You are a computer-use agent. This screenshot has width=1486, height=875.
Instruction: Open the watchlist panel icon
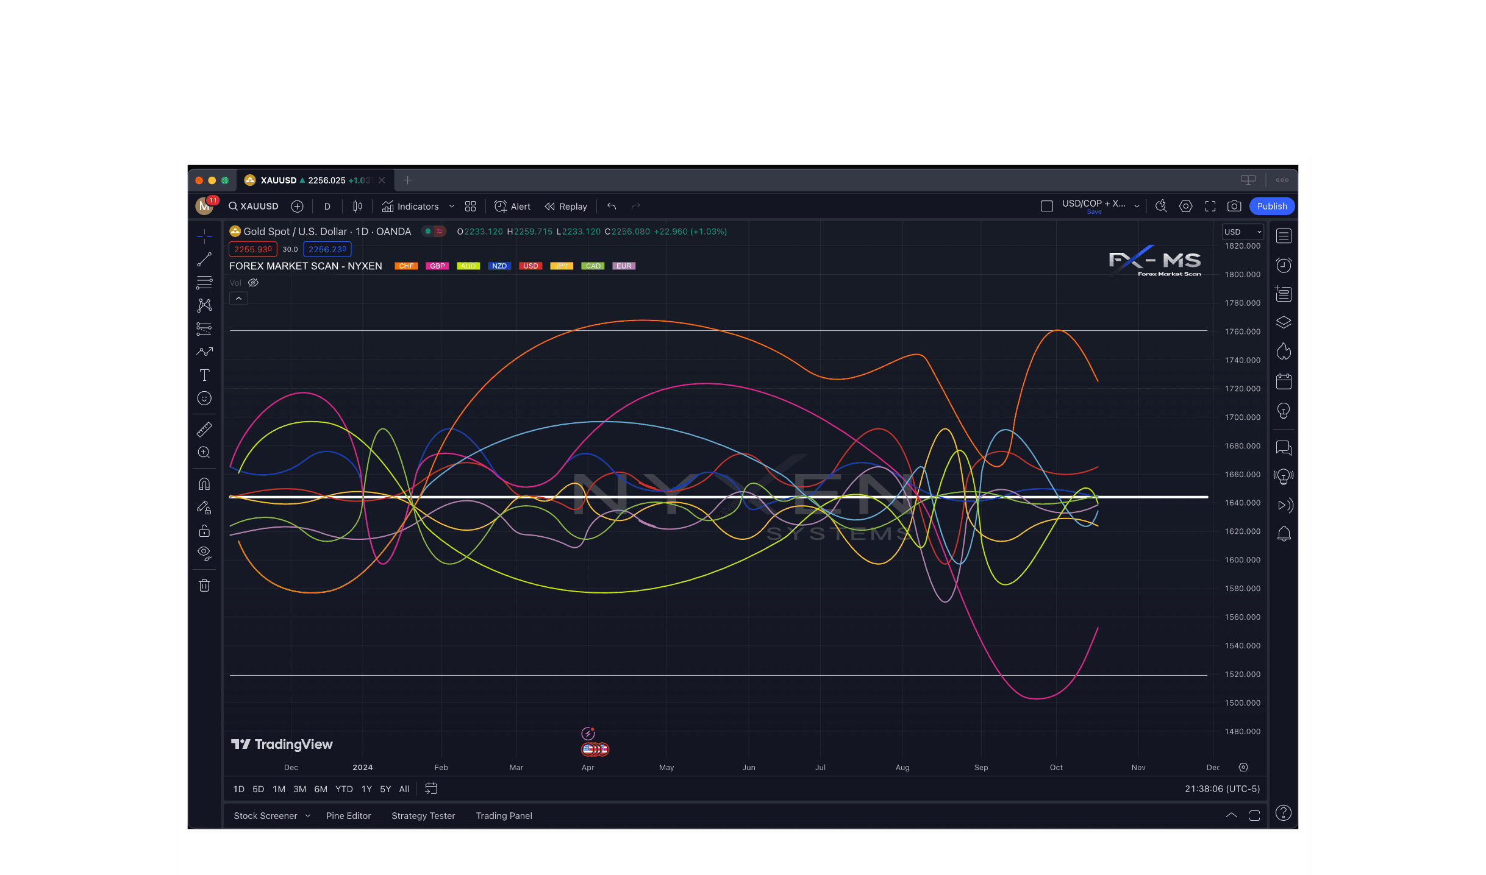pos(1284,236)
